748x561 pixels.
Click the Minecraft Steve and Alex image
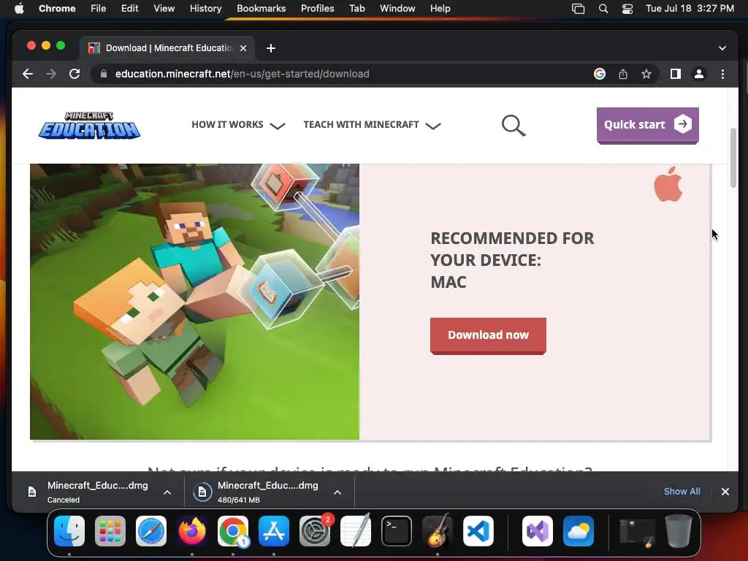194,302
